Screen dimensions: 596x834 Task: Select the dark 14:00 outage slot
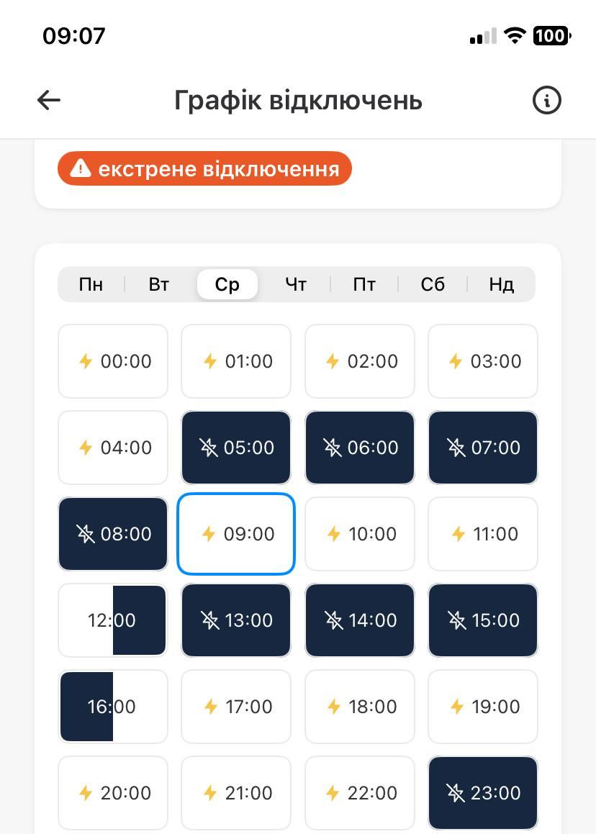(360, 620)
